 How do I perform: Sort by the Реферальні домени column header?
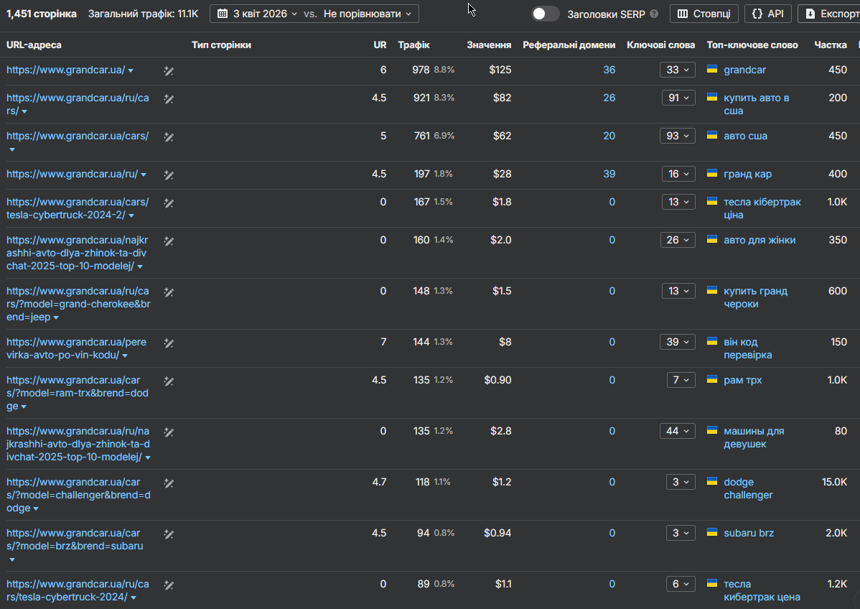569,45
